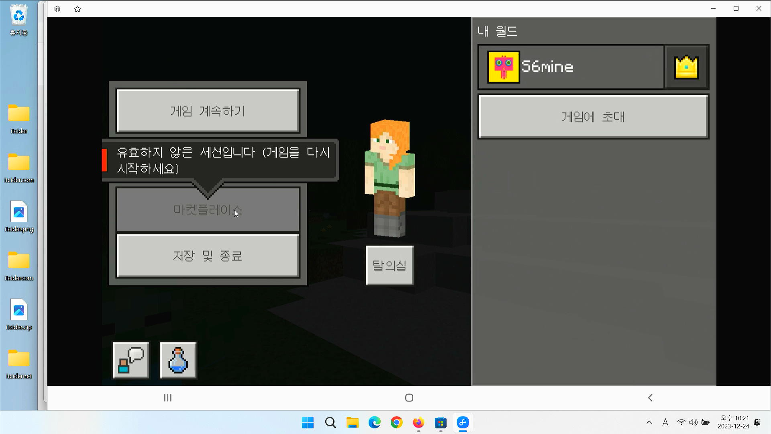Open the settings gear in the title bar

(57, 9)
